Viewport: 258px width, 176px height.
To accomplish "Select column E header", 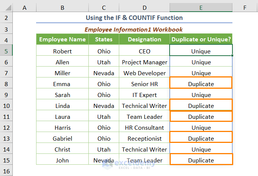I will click(201, 7).
